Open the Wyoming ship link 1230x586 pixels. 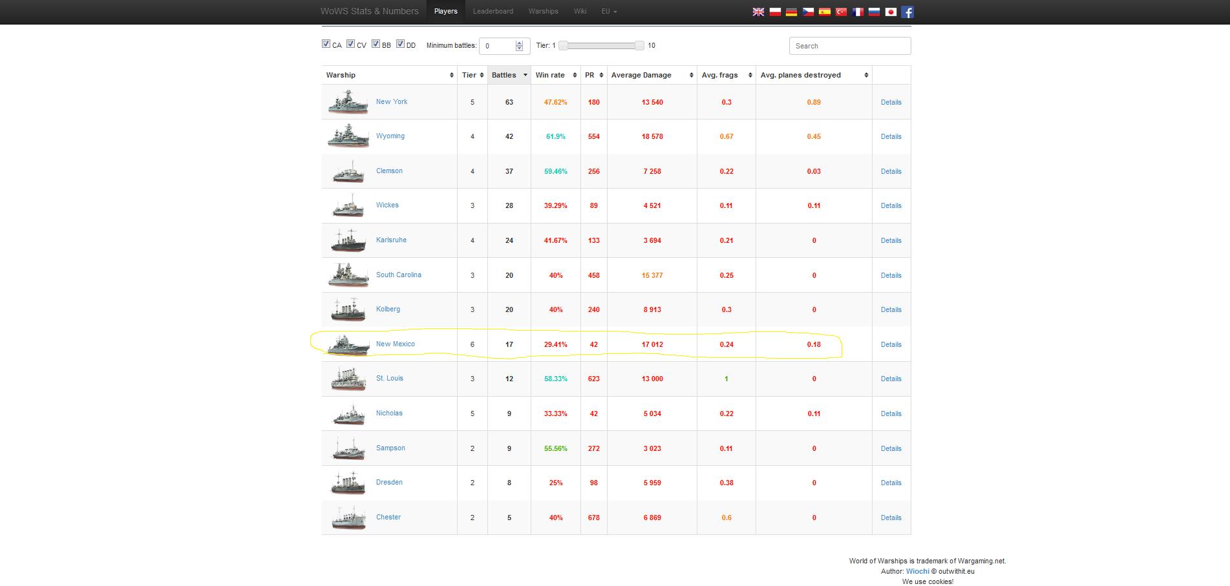pos(390,136)
